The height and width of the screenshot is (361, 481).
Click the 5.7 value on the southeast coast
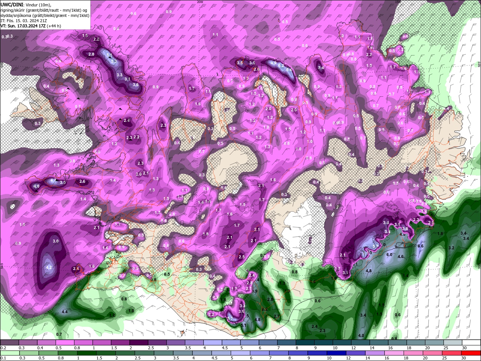375,247
